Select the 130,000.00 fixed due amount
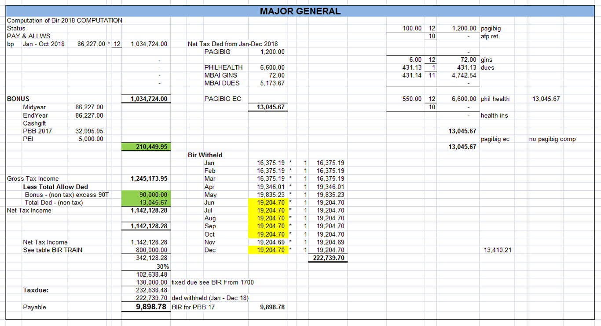The height and width of the screenshot is (326, 601). pyautogui.click(x=151, y=282)
